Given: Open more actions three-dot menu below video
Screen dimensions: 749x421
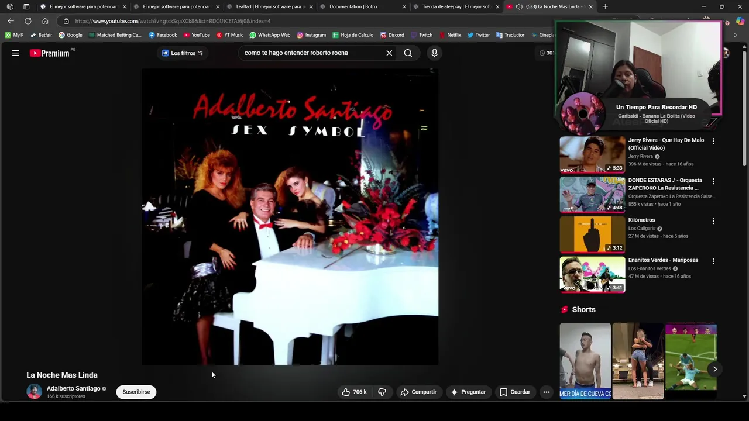Looking at the screenshot, I should 546,392.
